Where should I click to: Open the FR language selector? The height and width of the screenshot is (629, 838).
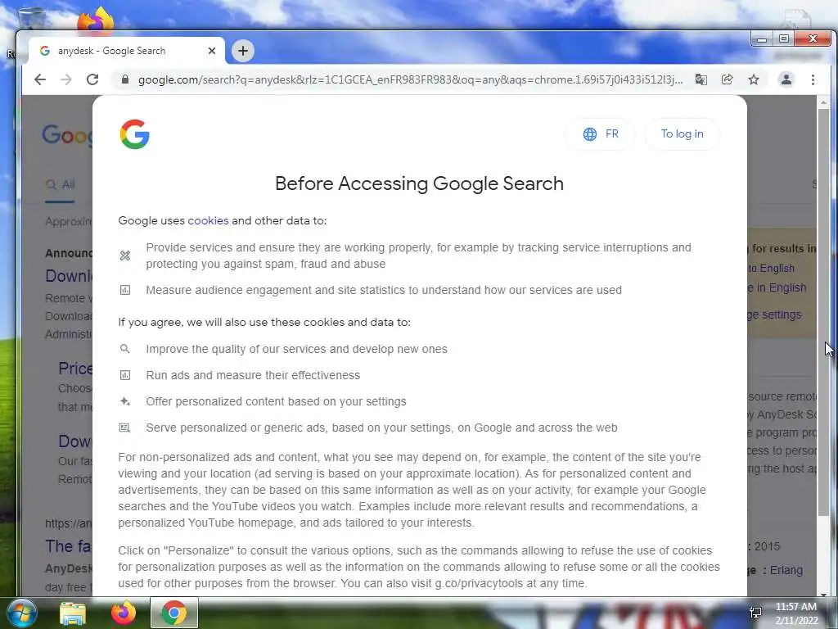coord(600,133)
